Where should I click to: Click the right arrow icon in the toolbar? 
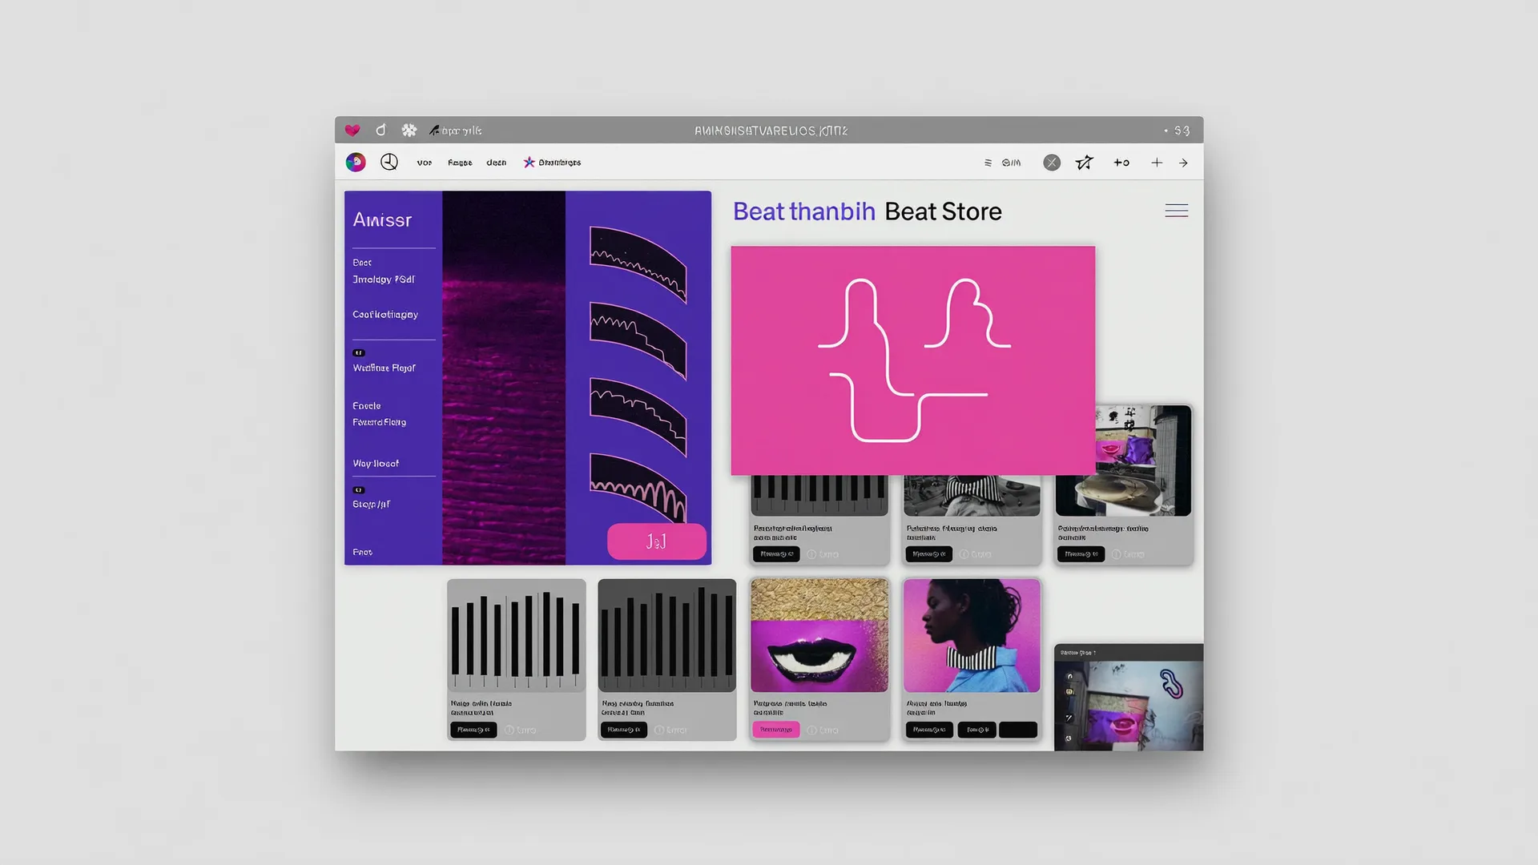click(1183, 163)
